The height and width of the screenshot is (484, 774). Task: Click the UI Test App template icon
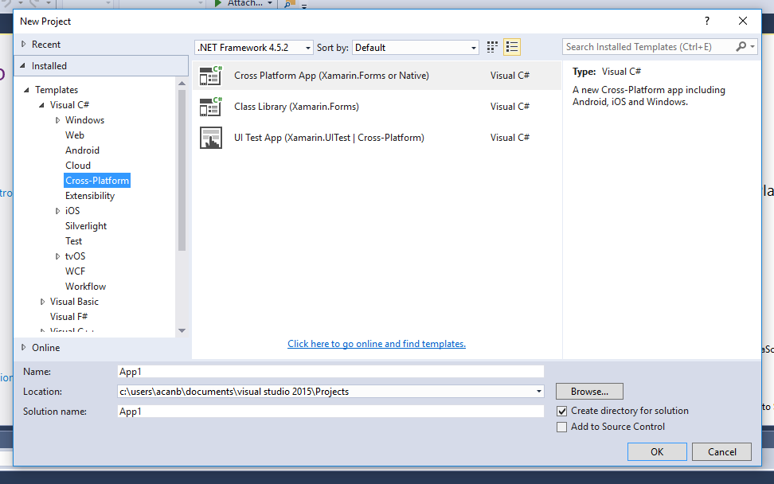pyautogui.click(x=211, y=138)
